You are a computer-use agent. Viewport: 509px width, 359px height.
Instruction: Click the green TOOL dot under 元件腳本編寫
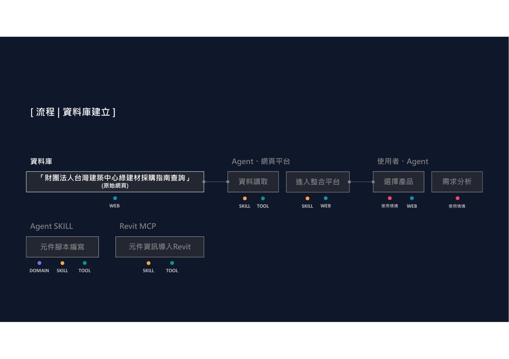click(85, 263)
